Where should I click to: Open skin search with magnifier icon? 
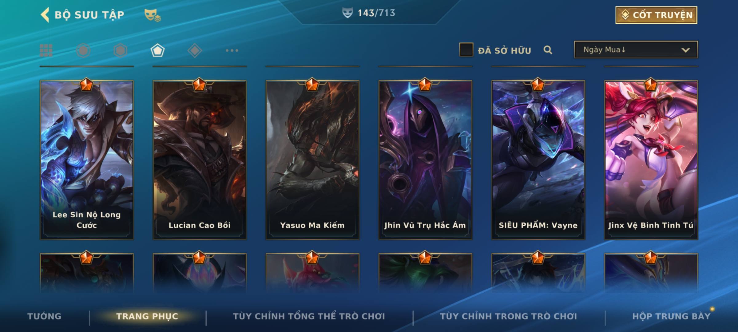(x=548, y=50)
